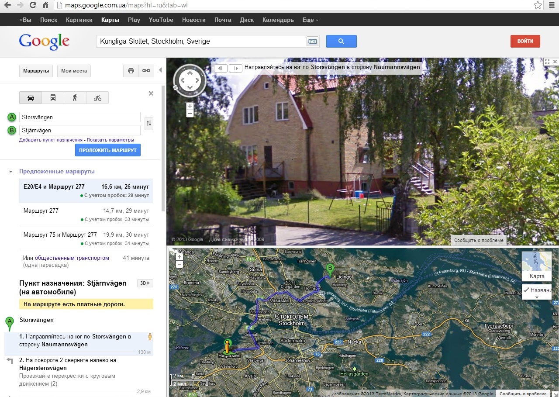Close the directions form with X
This screenshot has width=559, height=397.
click(x=151, y=93)
